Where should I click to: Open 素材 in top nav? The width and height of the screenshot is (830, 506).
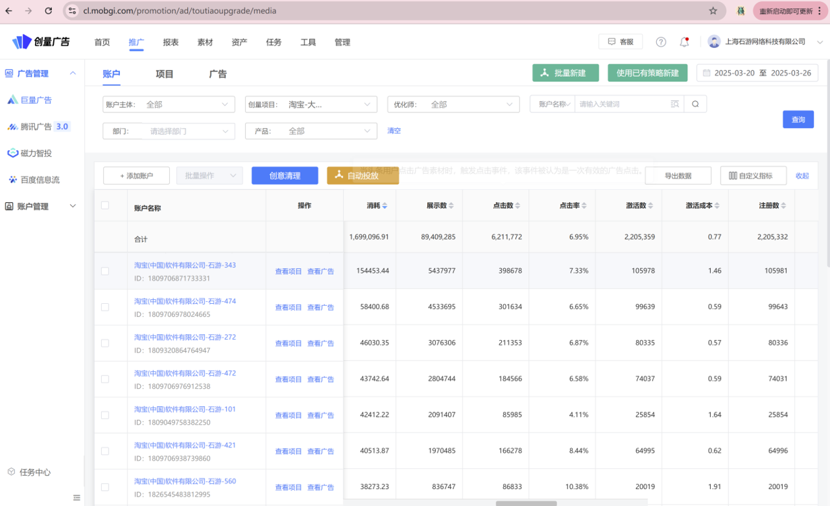pyautogui.click(x=205, y=42)
